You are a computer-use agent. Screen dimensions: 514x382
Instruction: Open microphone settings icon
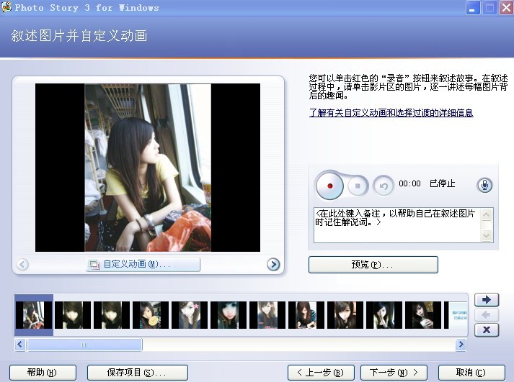pos(485,185)
